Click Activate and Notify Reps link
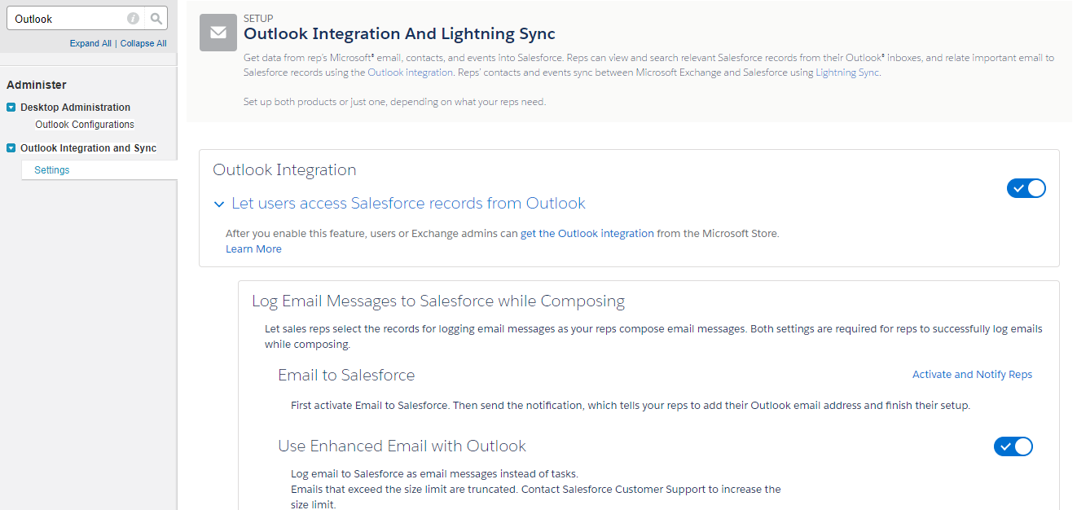1077x510 pixels. [x=972, y=375]
